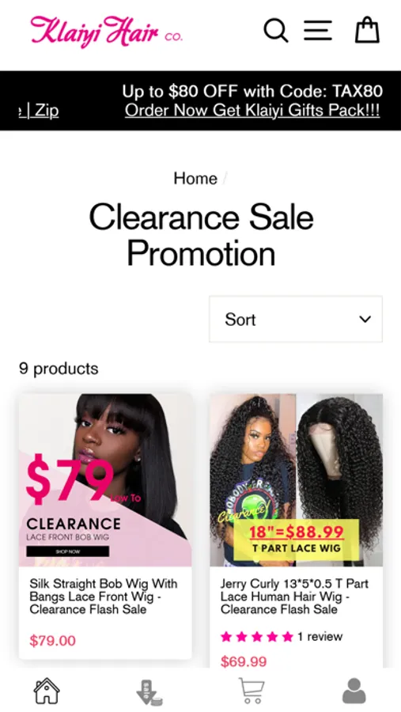This screenshot has height=712, width=401.
Task: Click the five-star rating on Jerry Curly wig
Action: [x=257, y=637]
